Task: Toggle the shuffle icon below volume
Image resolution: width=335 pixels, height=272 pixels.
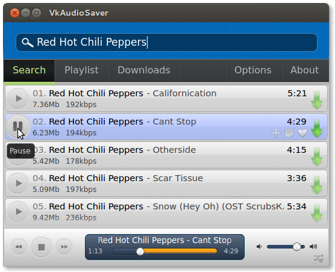Action: pos(319,258)
